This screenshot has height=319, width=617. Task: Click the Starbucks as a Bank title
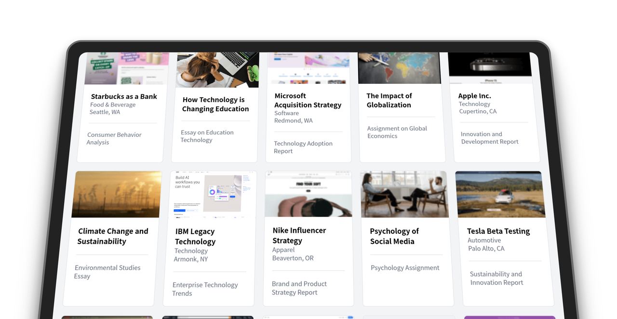124,96
